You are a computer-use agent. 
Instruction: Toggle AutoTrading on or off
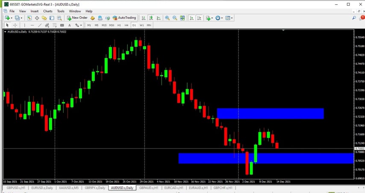124,18
